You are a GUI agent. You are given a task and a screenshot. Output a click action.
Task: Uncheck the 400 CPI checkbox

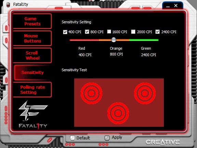[65, 32]
